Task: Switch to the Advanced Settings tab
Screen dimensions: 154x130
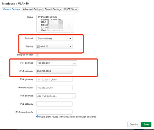Action: [x=32, y=9]
